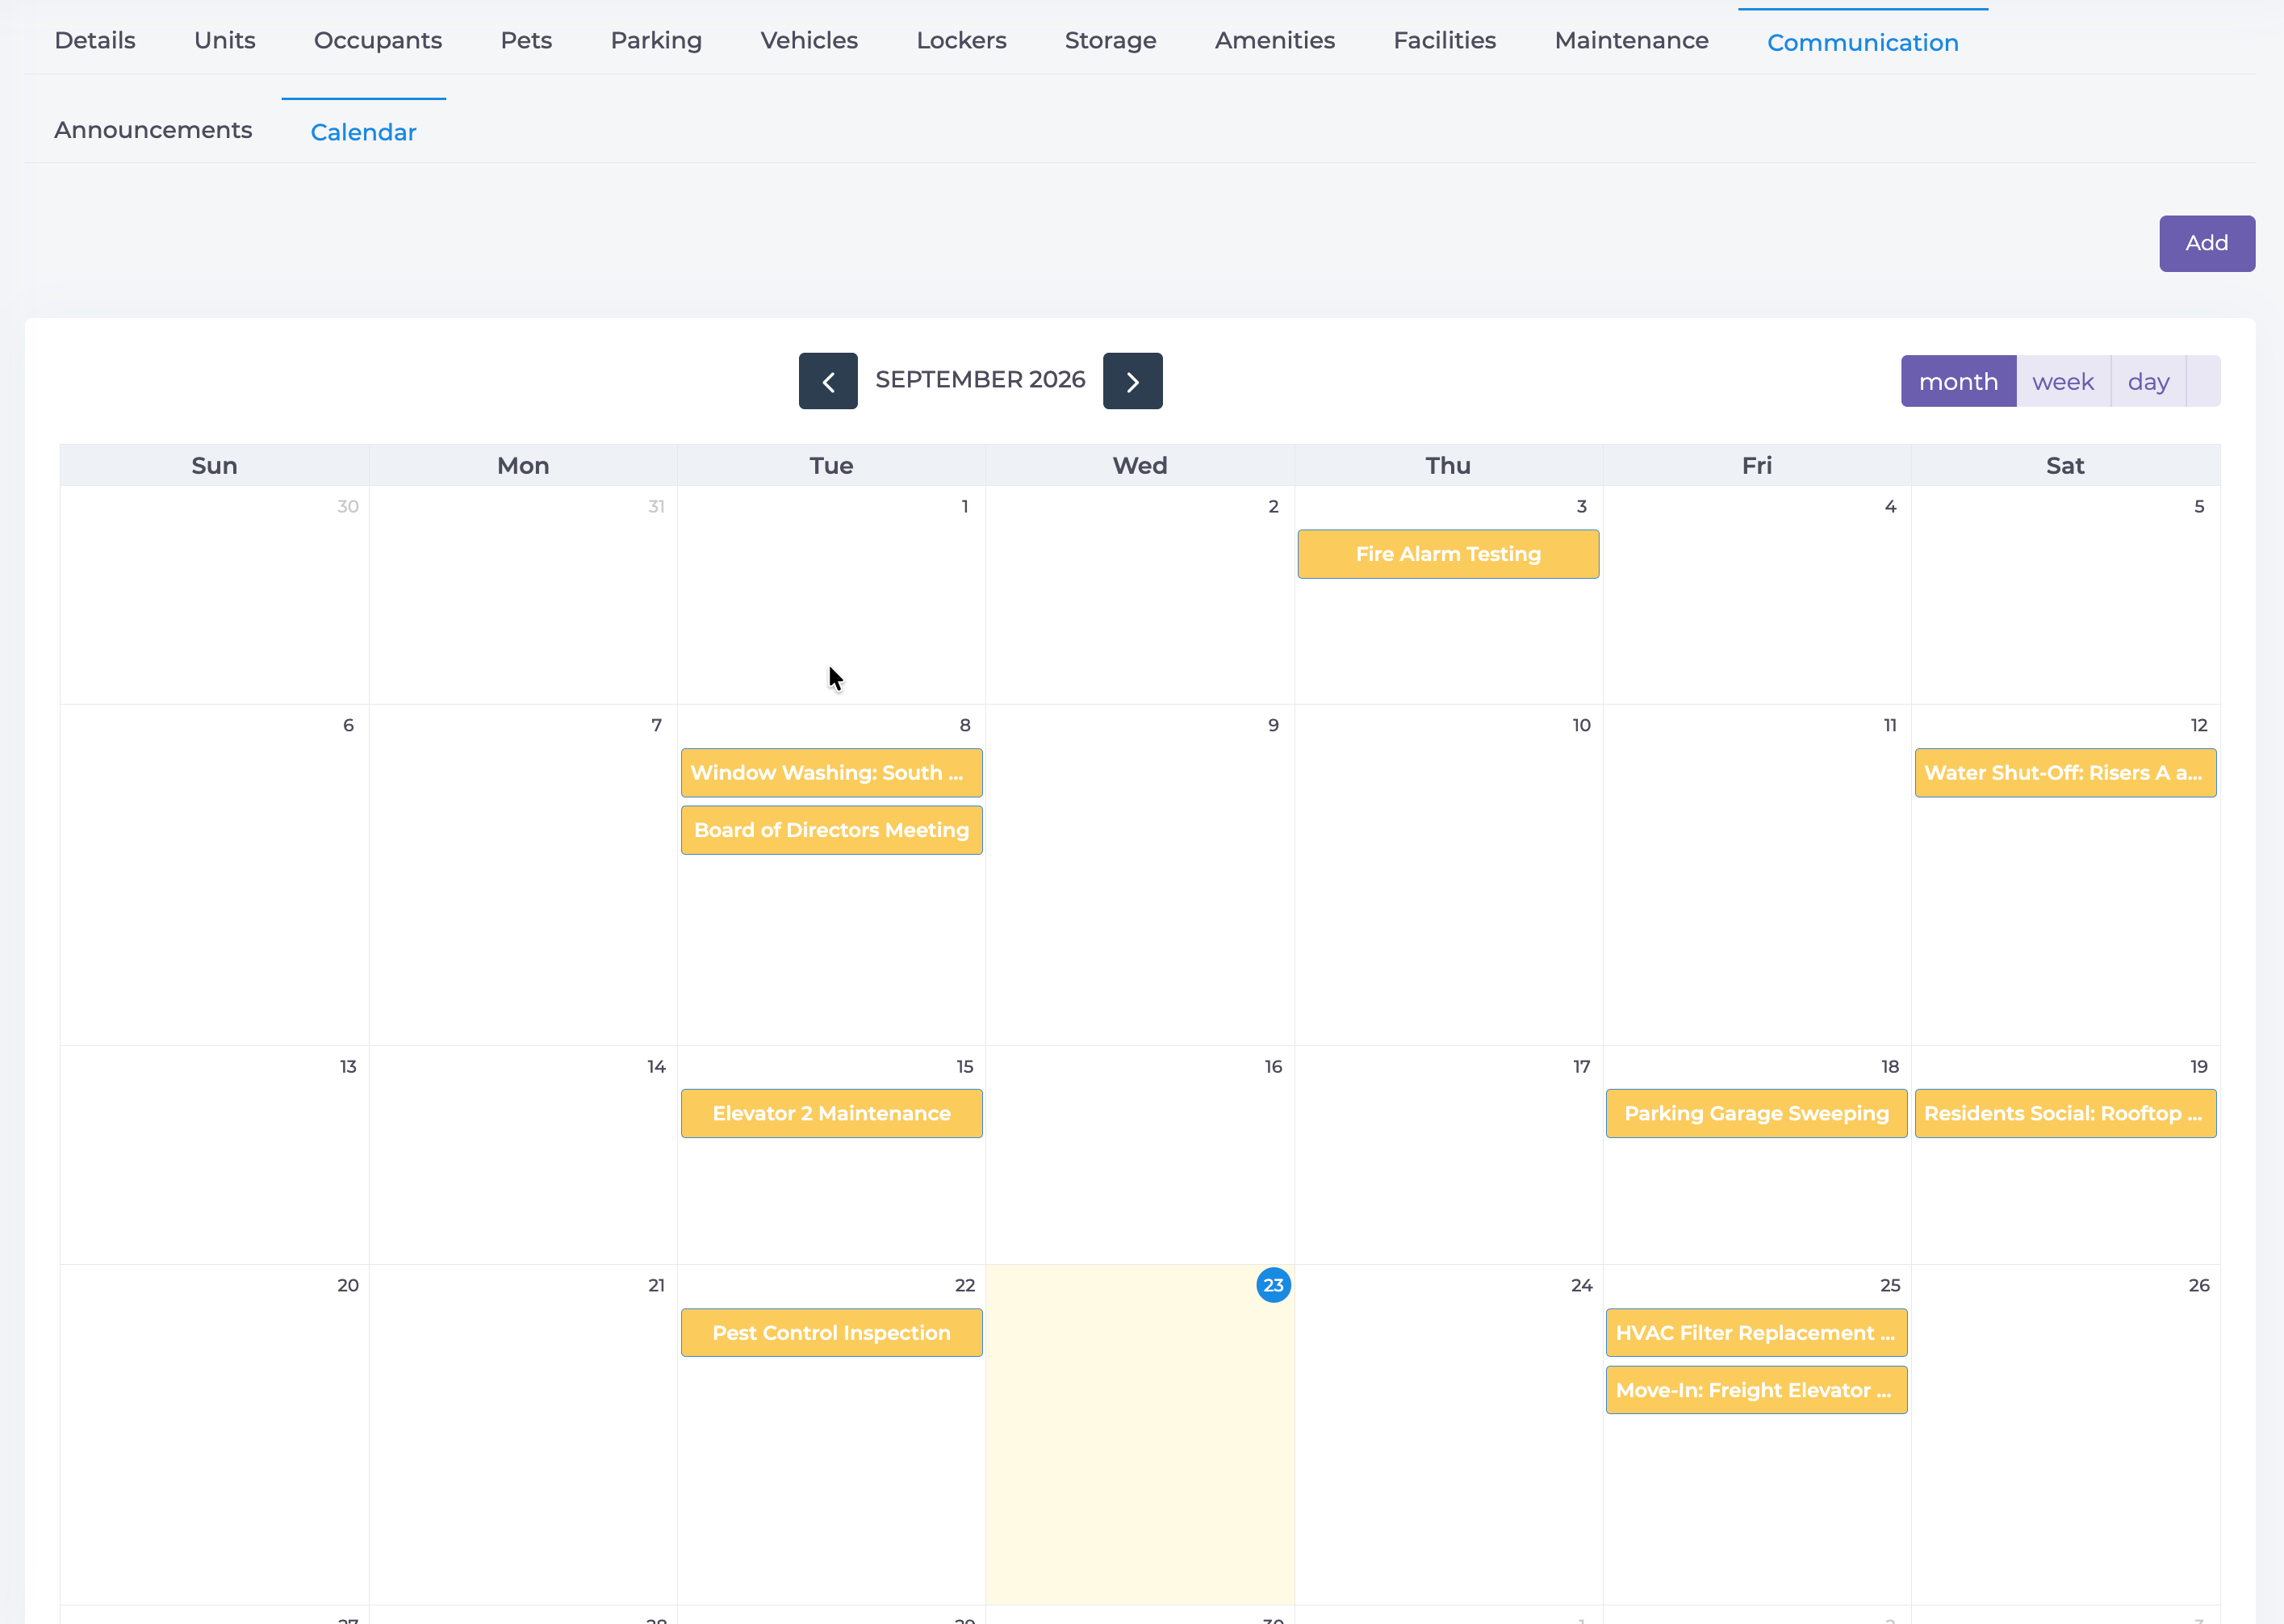Click the SEPTEMBER 2026 title

(980, 380)
